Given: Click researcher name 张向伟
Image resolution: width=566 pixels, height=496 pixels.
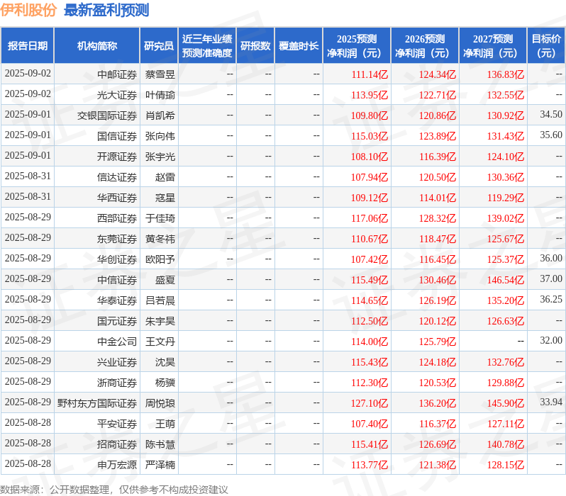Looking at the screenshot, I should (x=160, y=136).
